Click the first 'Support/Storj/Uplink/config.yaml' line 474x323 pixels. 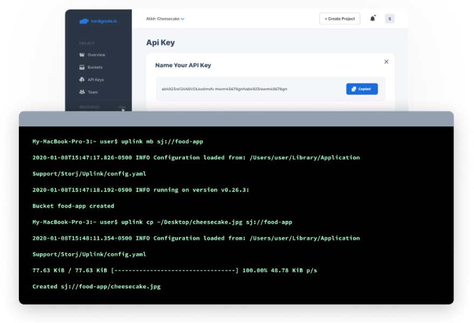pyautogui.click(x=89, y=174)
